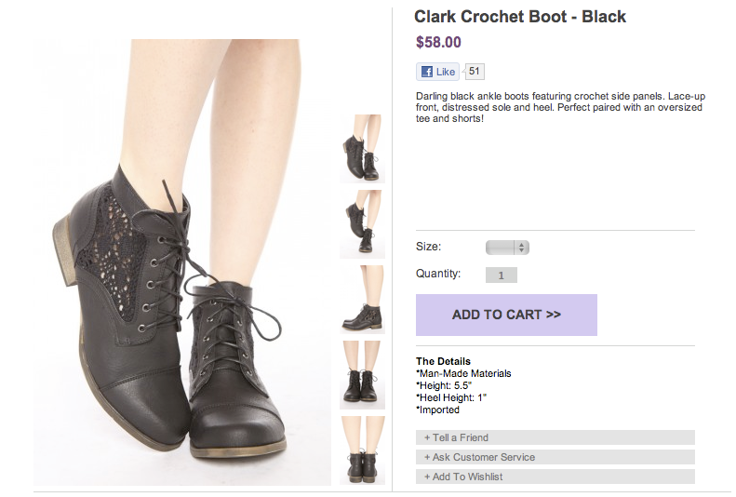Click the 51 likes count bubble
The height and width of the screenshot is (497, 736).
click(x=474, y=71)
